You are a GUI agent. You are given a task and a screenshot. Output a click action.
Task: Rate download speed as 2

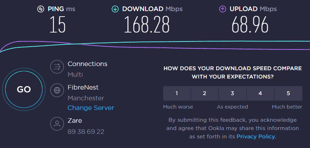click(x=205, y=93)
